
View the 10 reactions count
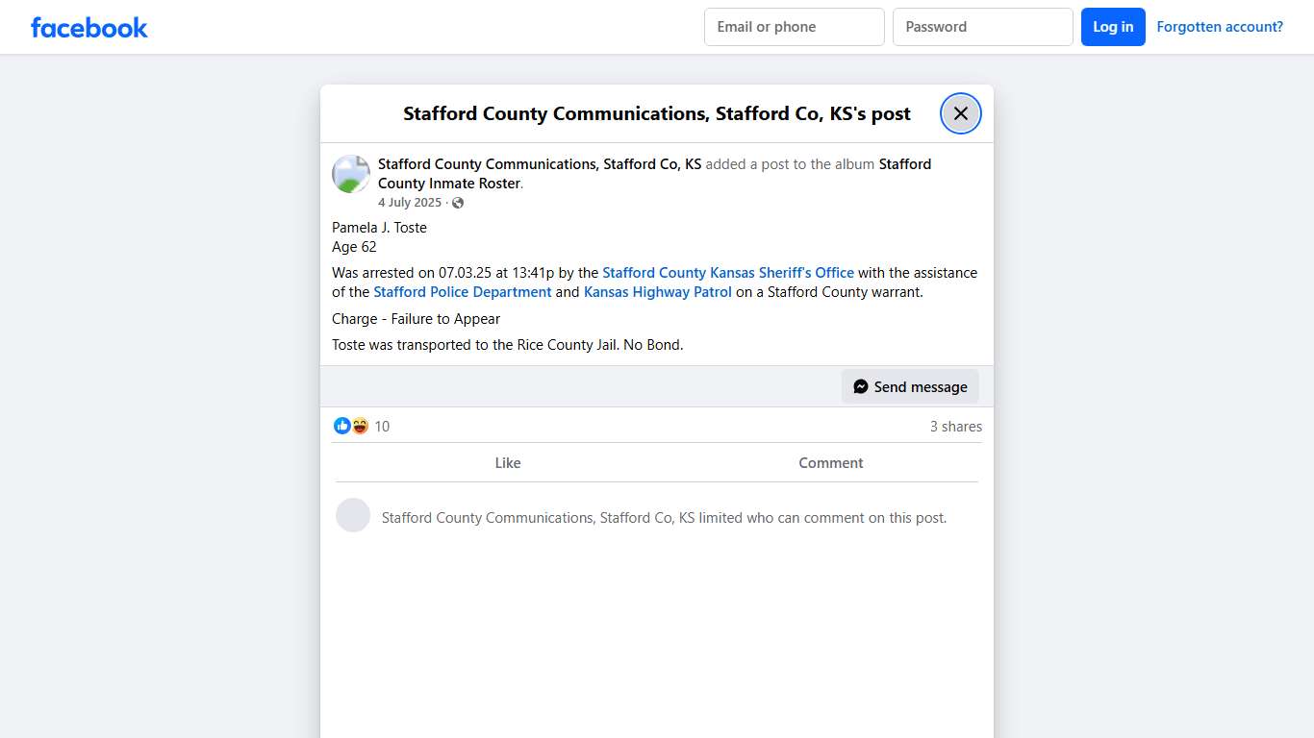click(382, 427)
